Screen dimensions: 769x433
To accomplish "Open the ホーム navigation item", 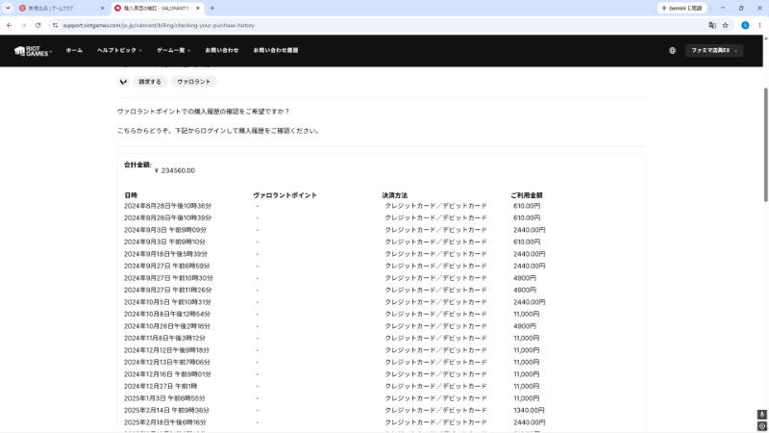I will point(74,50).
